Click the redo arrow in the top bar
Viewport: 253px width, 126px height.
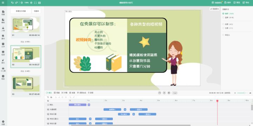17,3
